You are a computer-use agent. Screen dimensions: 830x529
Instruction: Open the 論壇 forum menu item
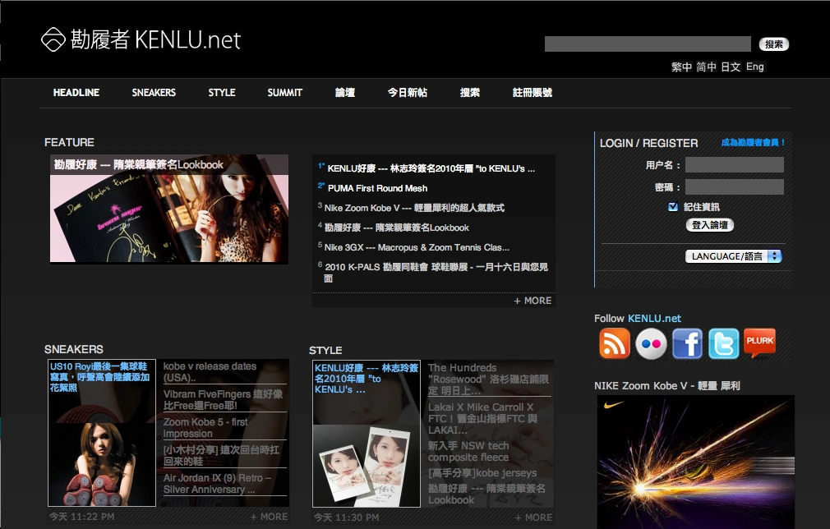pos(345,93)
